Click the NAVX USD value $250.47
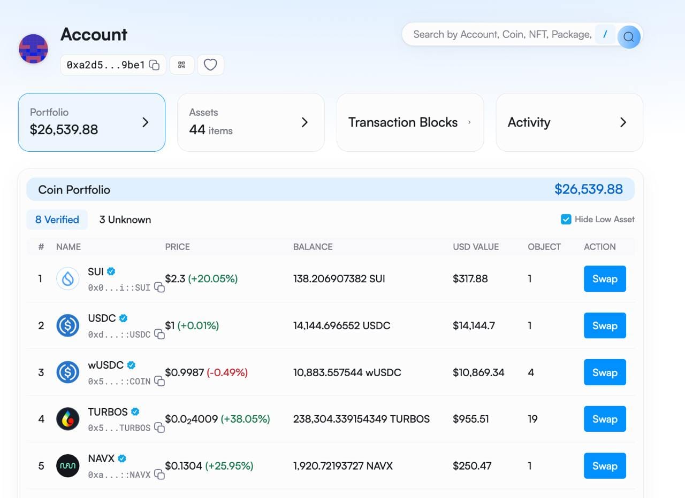The width and height of the screenshot is (685, 498). pos(472,466)
